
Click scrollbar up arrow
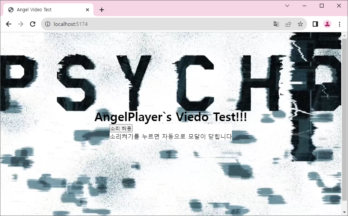(x=345, y=35)
